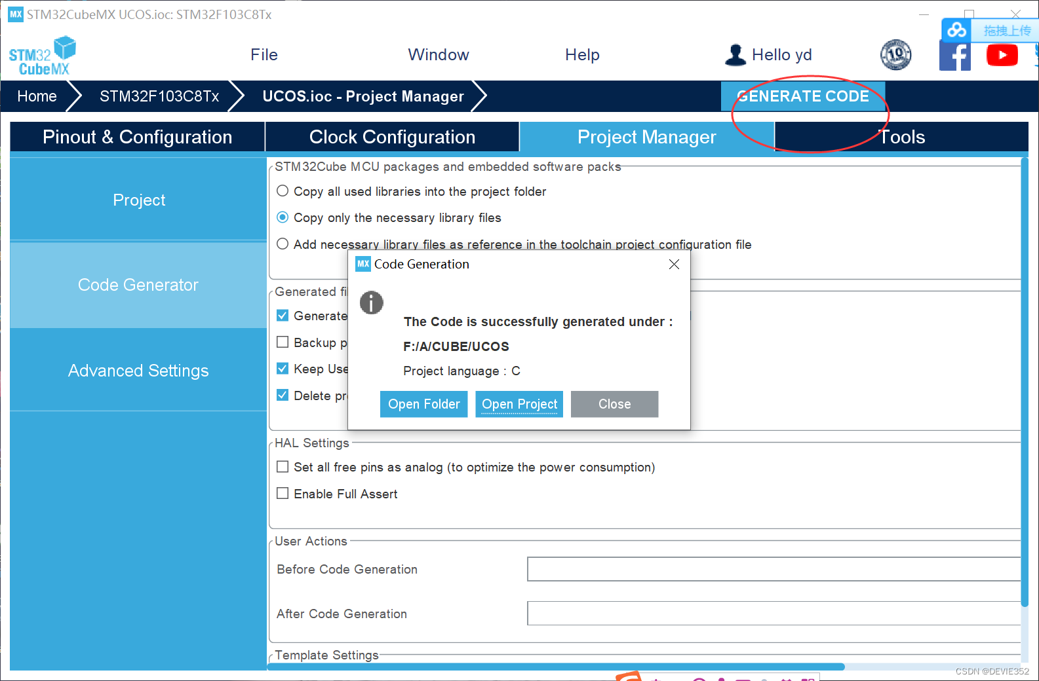The height and width of the screenshot is (681, 1039).
Task: Toggle the Keep User Code checkbox
Action: click(283, 369)
